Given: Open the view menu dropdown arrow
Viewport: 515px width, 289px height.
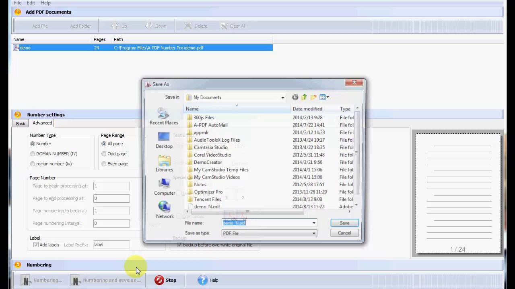Looking at the screenshot, I should (x=328, y=97).
